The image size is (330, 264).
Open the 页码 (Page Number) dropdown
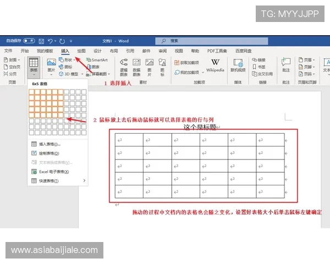tap(307, 74)
